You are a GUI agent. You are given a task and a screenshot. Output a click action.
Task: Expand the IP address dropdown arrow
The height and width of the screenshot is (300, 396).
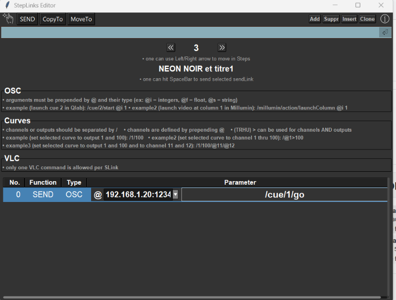coord(175,195)
